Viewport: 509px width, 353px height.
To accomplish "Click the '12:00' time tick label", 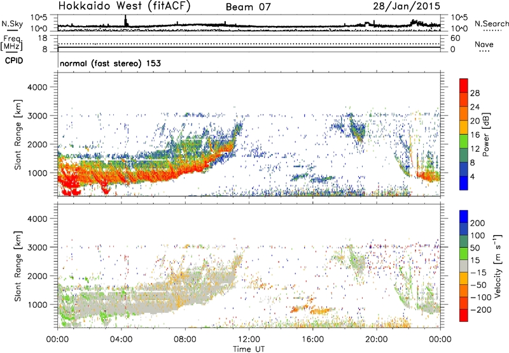I will (x=249, y=340).
